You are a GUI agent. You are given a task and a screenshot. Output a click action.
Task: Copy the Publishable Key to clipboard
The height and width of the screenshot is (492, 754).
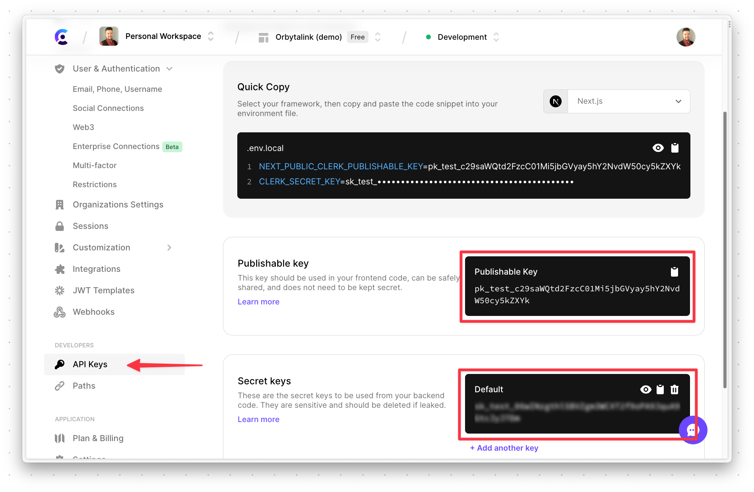[x=675, y=272]
